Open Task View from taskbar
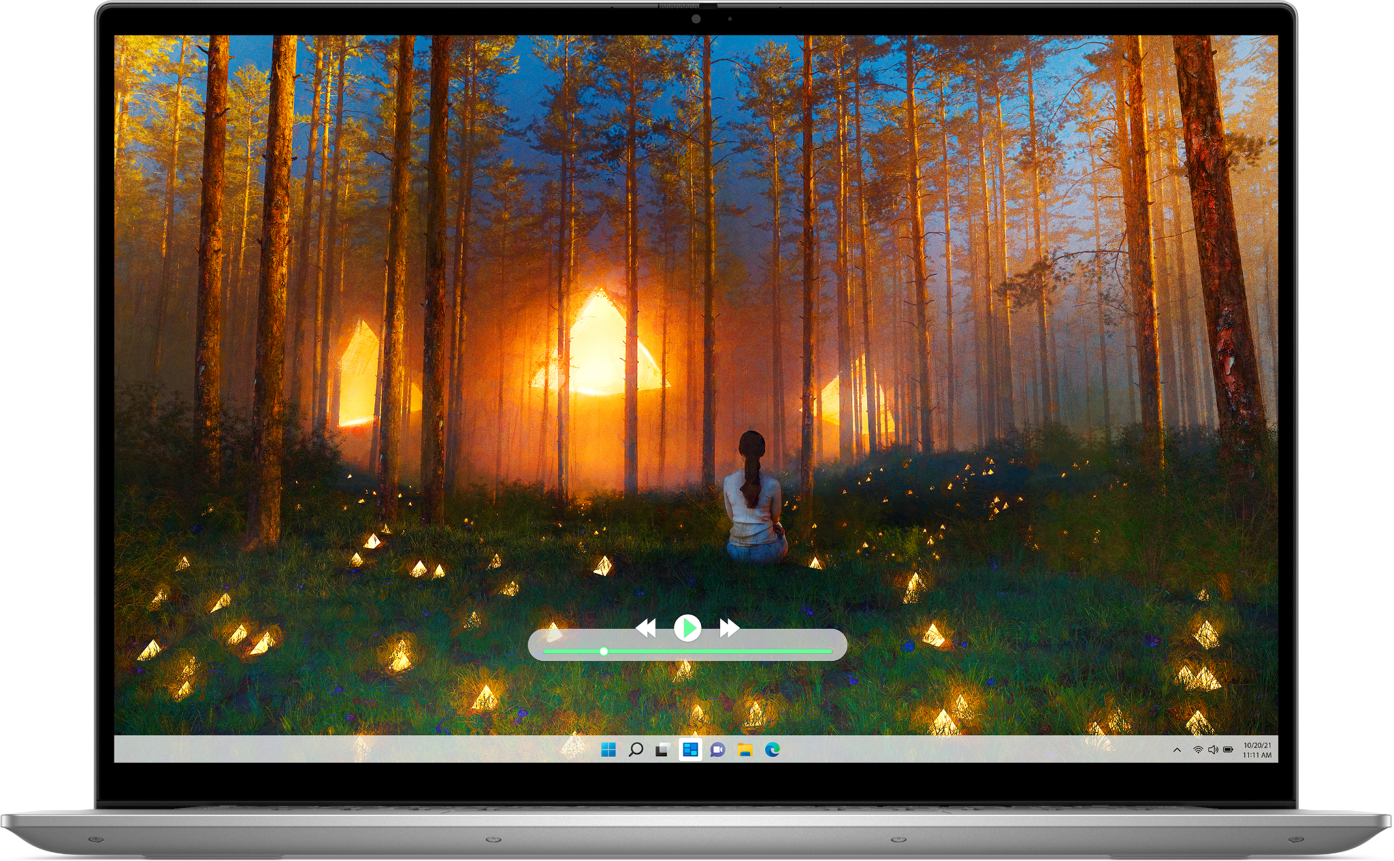Screen dimensions: 1394x861 [x=663, y=749]
